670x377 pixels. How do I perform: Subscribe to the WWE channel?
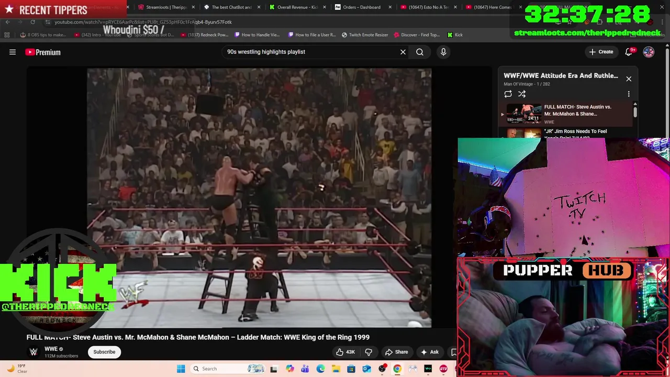coord(104,352)
